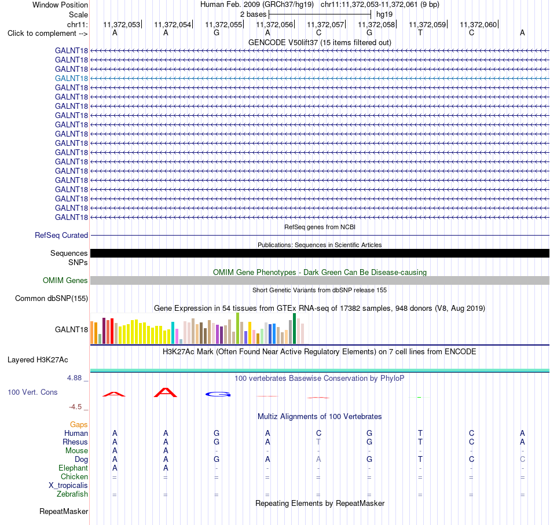Click position label 11,372,058

click(x=376, y=24)
